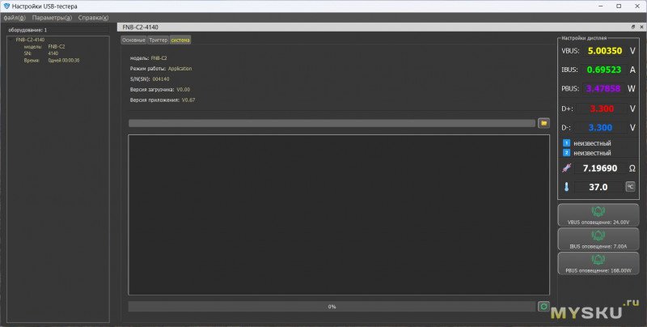Open the Файл menu
Viewport: 647px width, 327px height.
[15, 17]
